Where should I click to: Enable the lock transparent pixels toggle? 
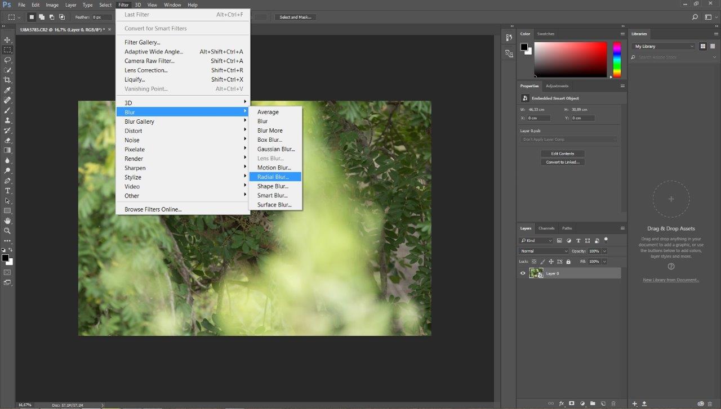[534, 261]
